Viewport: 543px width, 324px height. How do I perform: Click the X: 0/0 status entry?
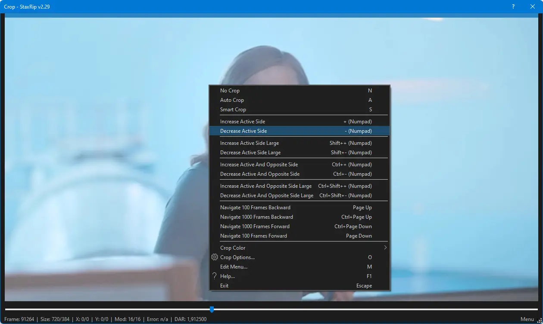click(82, 319)
